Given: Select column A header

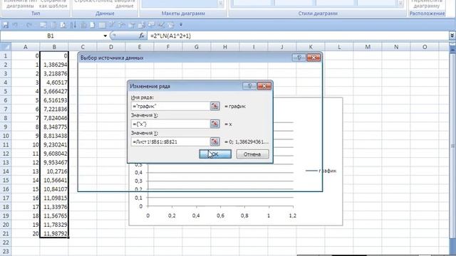Looking at the screenshot, I should click(x=26, y=47).
